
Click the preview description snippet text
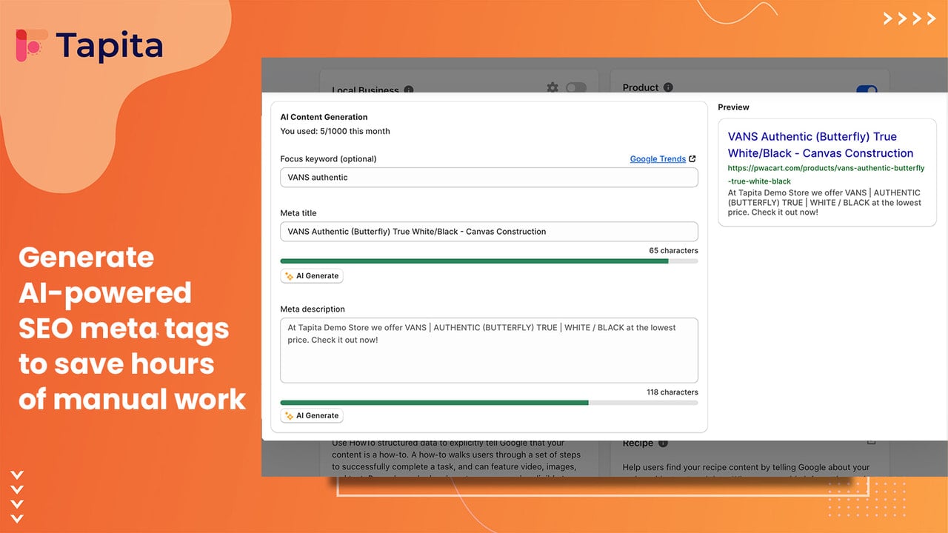[x=824, y=202]
